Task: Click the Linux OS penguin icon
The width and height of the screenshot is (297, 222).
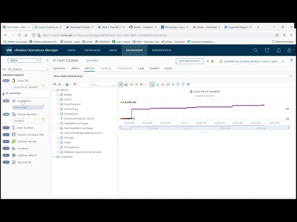Action: tap(14, 81)
